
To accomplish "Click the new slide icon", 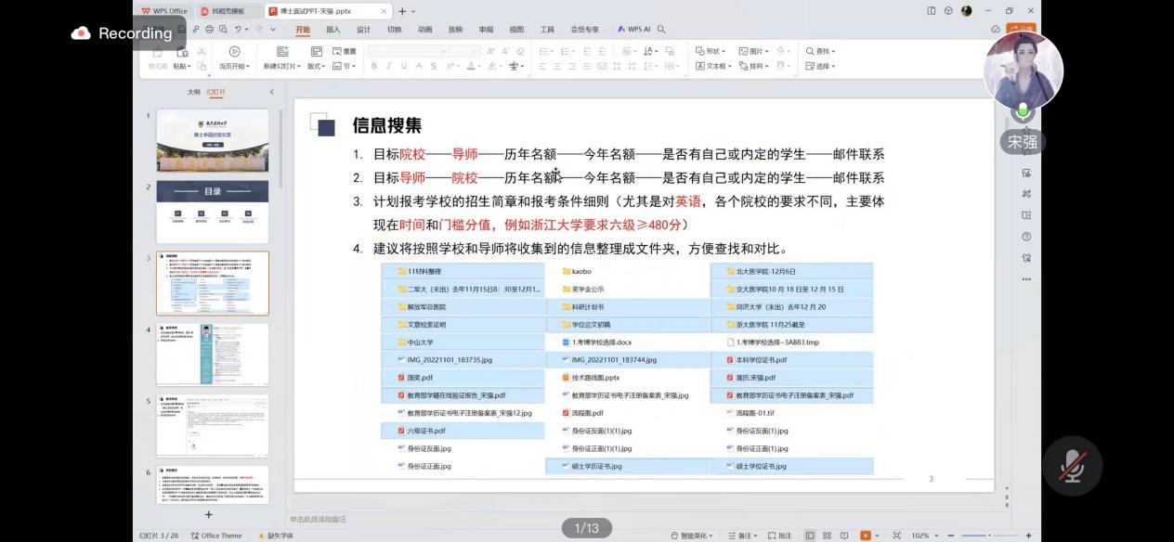I will pyautogui.click(x=280, y=52).
